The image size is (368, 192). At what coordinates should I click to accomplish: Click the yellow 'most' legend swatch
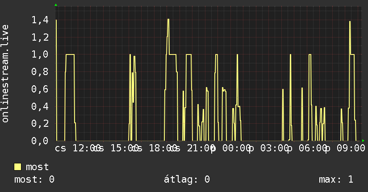coord(17,167)
